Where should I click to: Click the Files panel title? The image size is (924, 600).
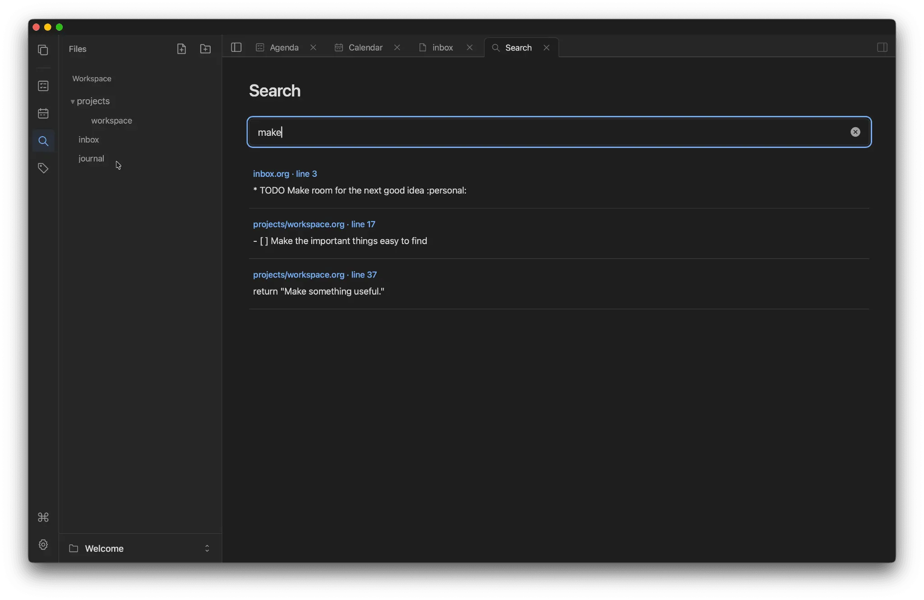(x=78, y=49)
